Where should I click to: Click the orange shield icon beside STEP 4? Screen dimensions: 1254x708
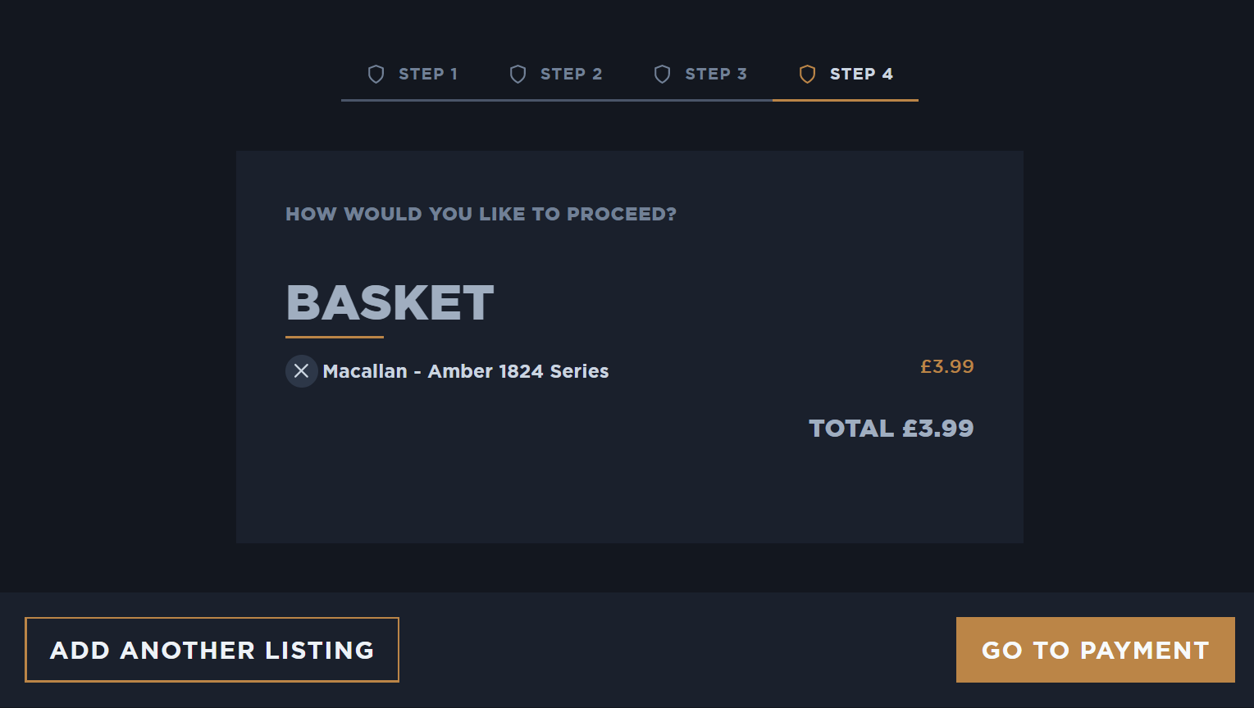[807, 74]
